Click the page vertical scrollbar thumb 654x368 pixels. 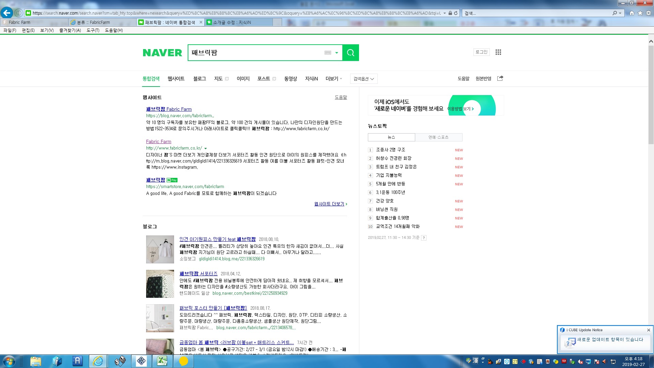(651, 95)
